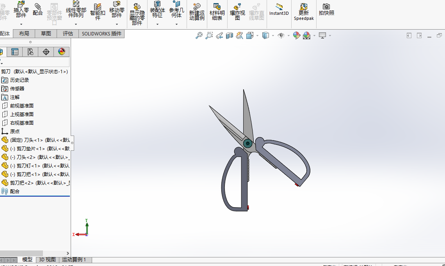The width and height of the screenshot is (445, 266).
Task: Switch to the 评估 tab
Action: click(68, 34)
